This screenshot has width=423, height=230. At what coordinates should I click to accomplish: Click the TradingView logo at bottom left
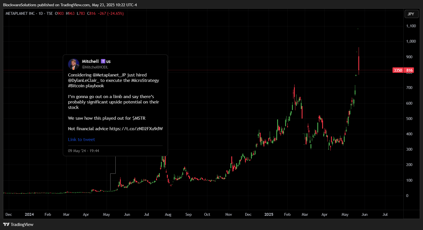pos(18,225)
